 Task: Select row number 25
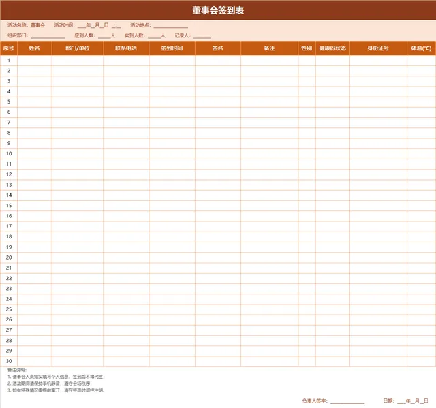point(9,309)
